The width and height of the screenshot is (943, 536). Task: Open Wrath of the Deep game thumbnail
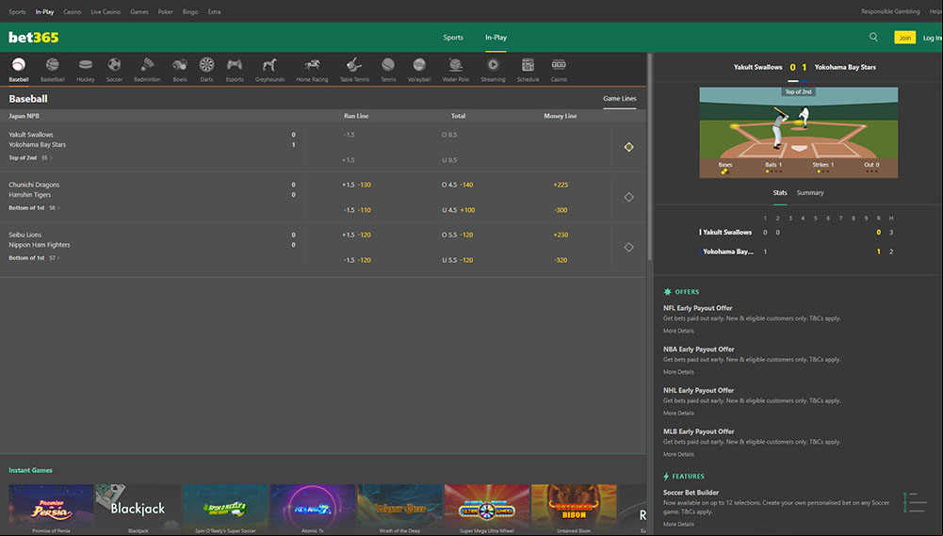400,507
